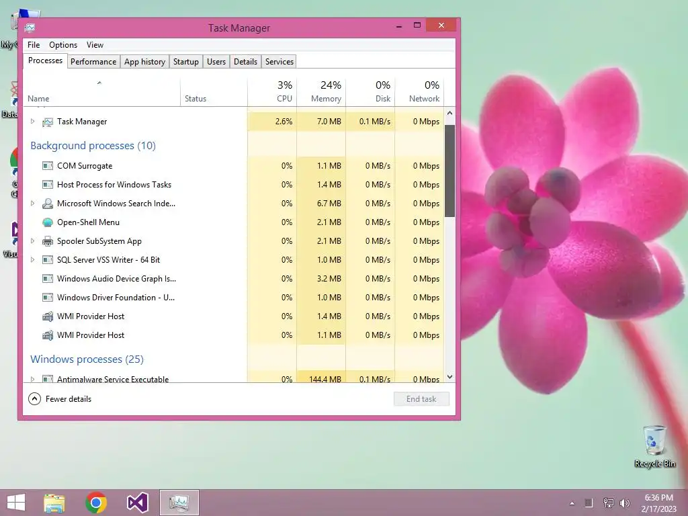
Task: Open the View menu
Action: pos(95,45)
